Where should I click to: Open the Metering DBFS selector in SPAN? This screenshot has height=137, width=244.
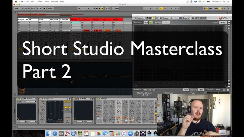(x=201, y=90)
